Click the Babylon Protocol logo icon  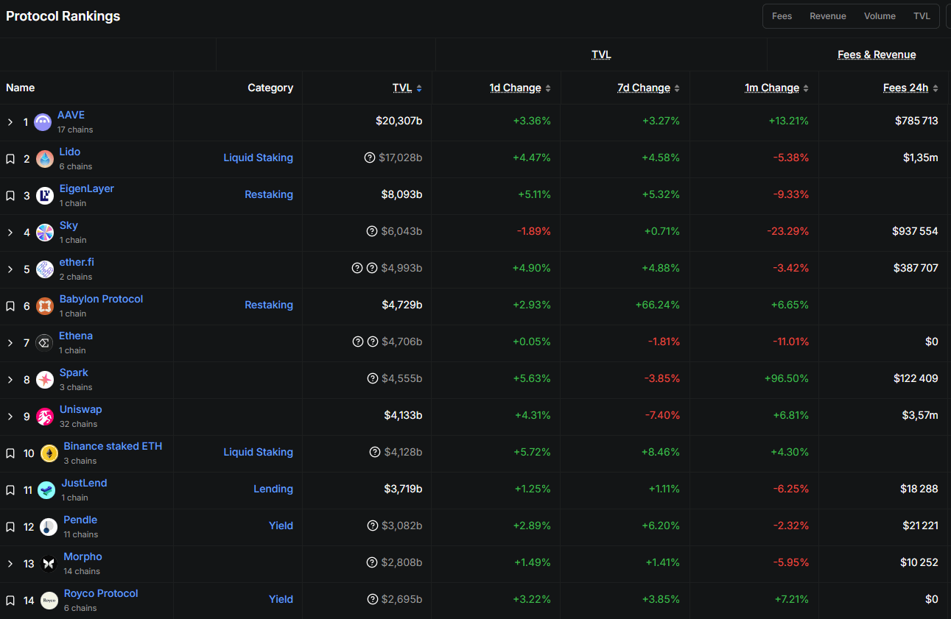pos(45,306)
